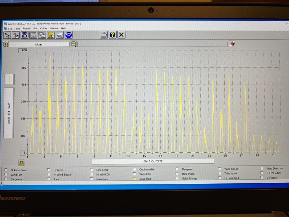This screenshot has height=217, width=289.
Task: Open the Colors menu
Action: pos(44,29)
